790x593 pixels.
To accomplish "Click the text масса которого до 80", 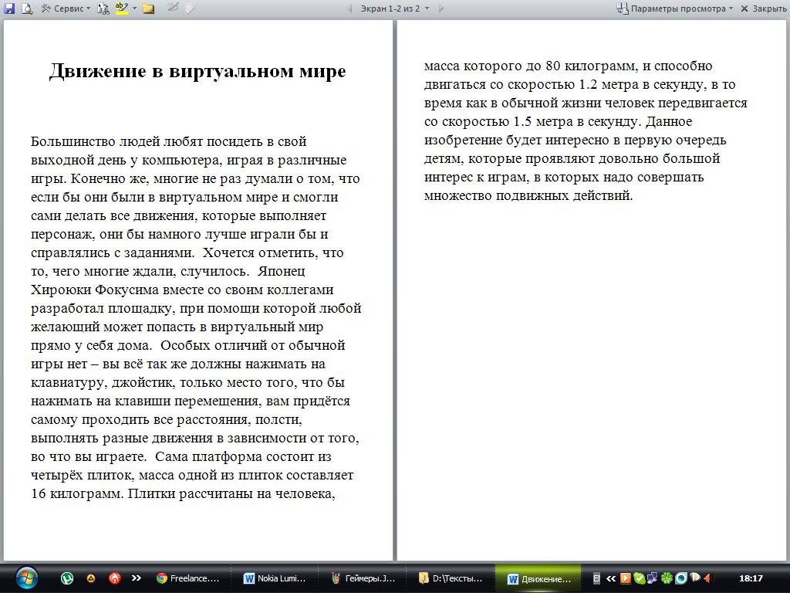I will tap(491, 66).
